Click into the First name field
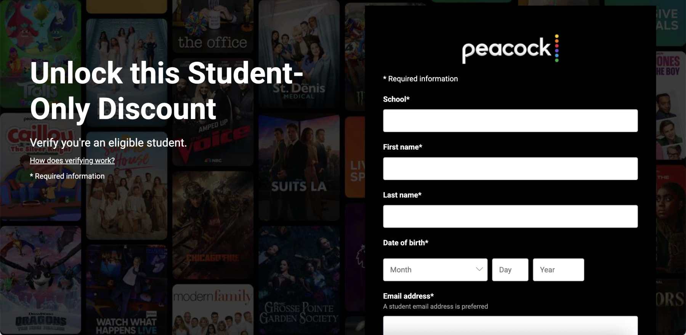Image resolution: width=686 pixels, height=335 pixels. coord(510,169)
